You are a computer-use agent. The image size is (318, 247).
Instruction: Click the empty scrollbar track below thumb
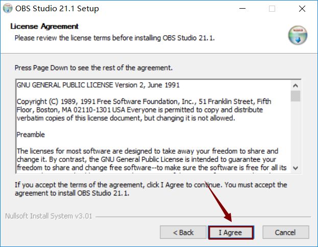[295, 132]
